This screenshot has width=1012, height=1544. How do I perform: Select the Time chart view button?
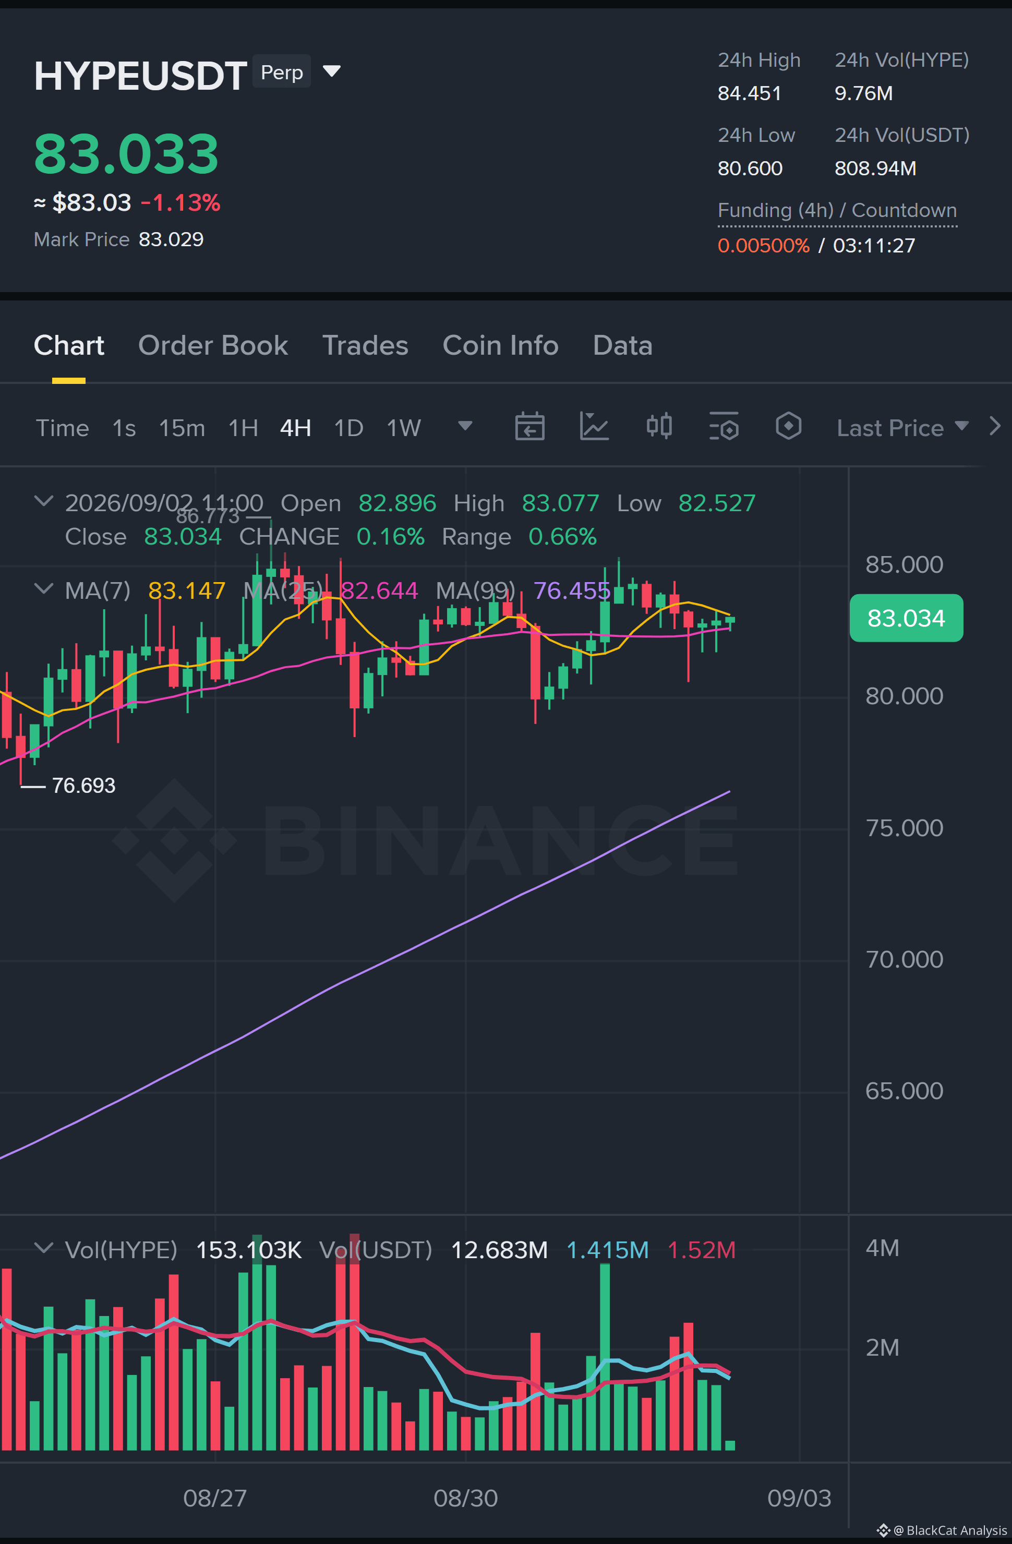62,428
